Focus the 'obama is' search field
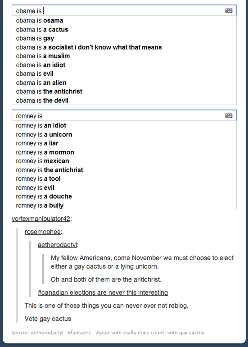Image resolution: width=248 pixels, height=347 pixels. pyautogui.click(x=124, y=10)
